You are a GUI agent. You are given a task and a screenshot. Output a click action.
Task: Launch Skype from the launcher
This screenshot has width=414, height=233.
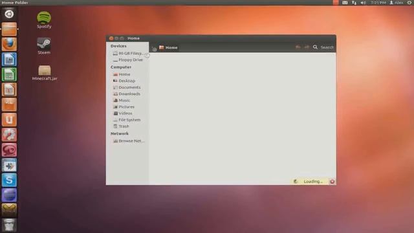[x=9, y=180]
